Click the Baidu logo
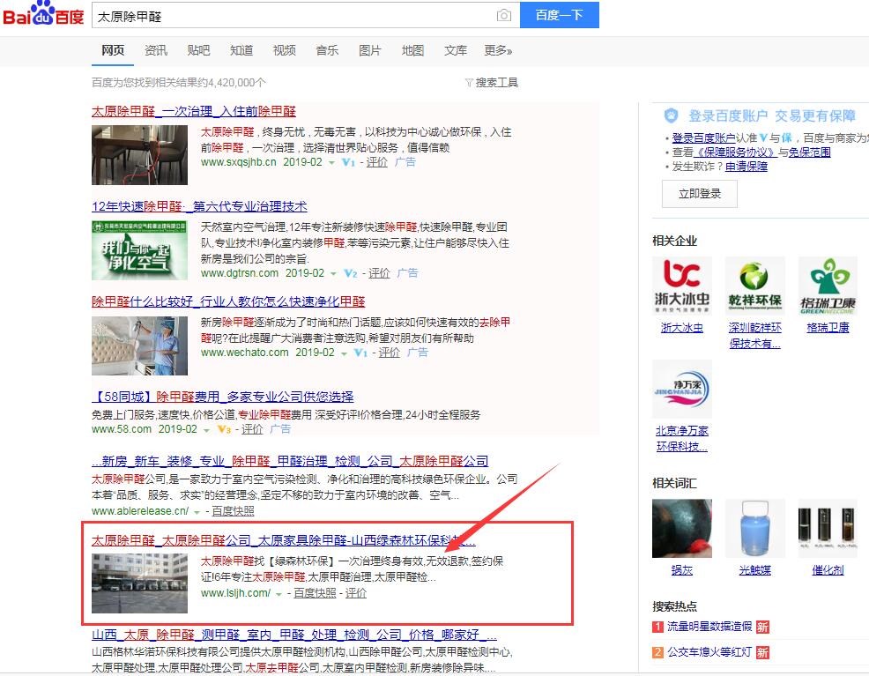Screen dimensions: 869x676 coord(43,16)
